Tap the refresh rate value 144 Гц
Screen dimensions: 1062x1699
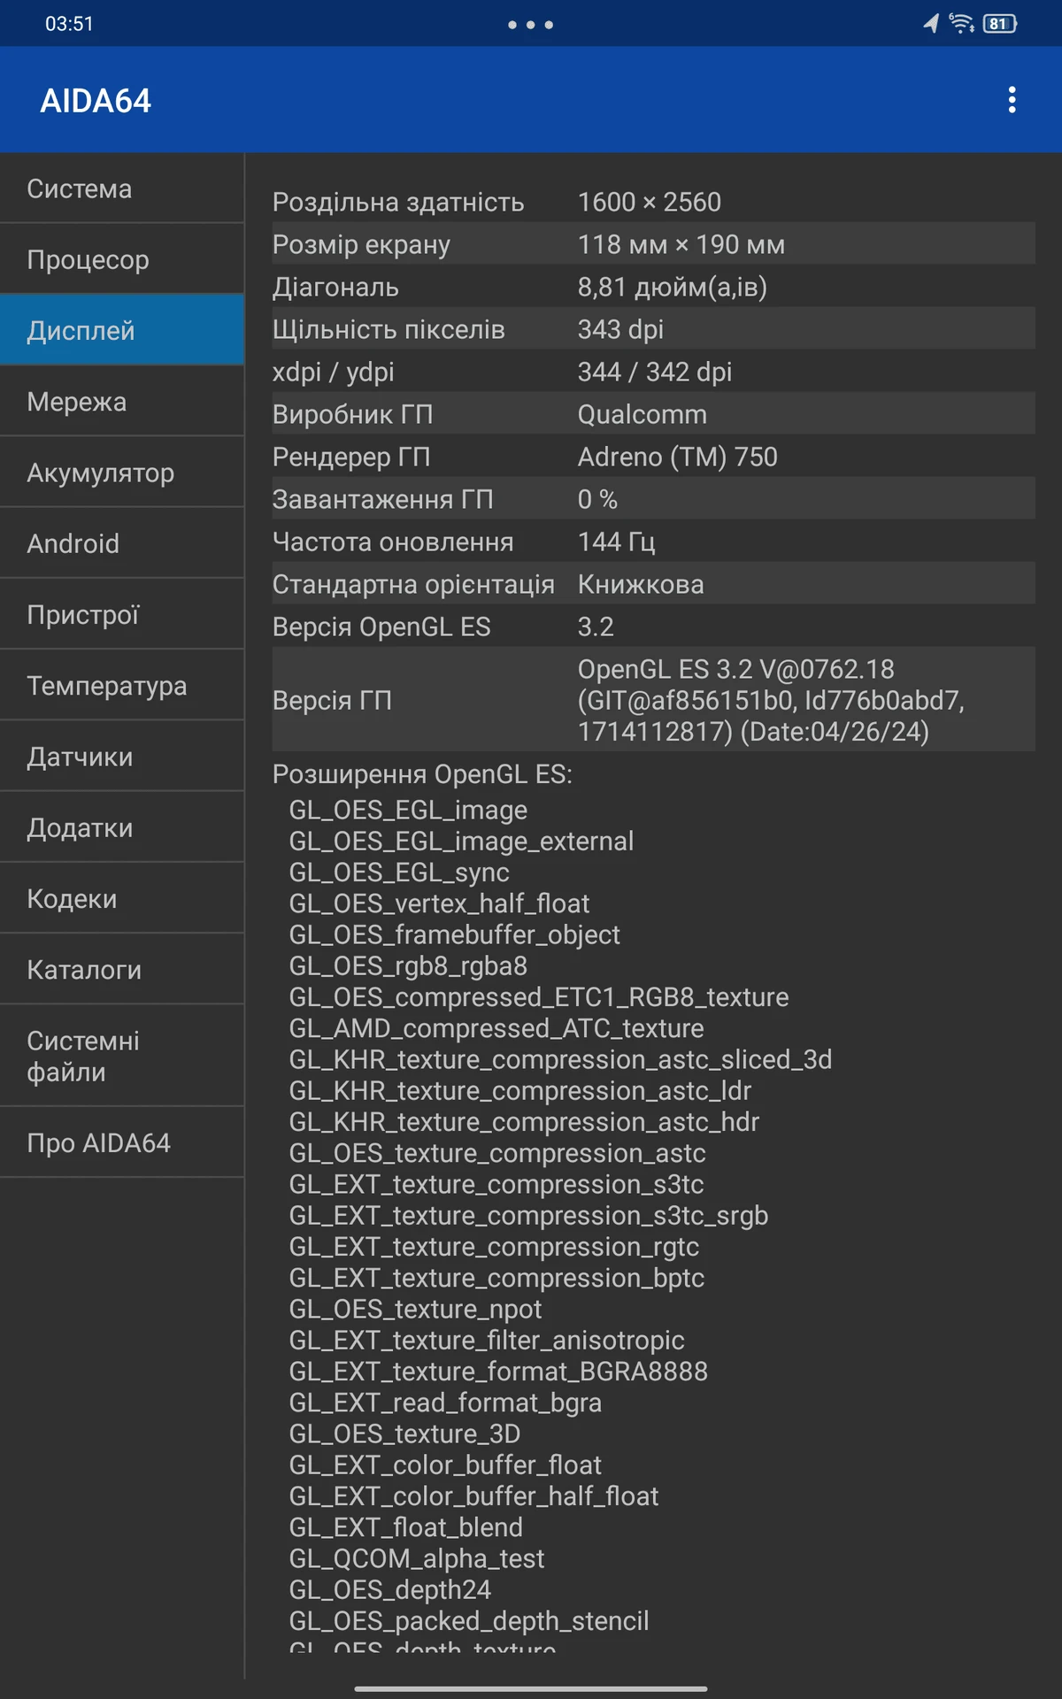coord(616,542)
